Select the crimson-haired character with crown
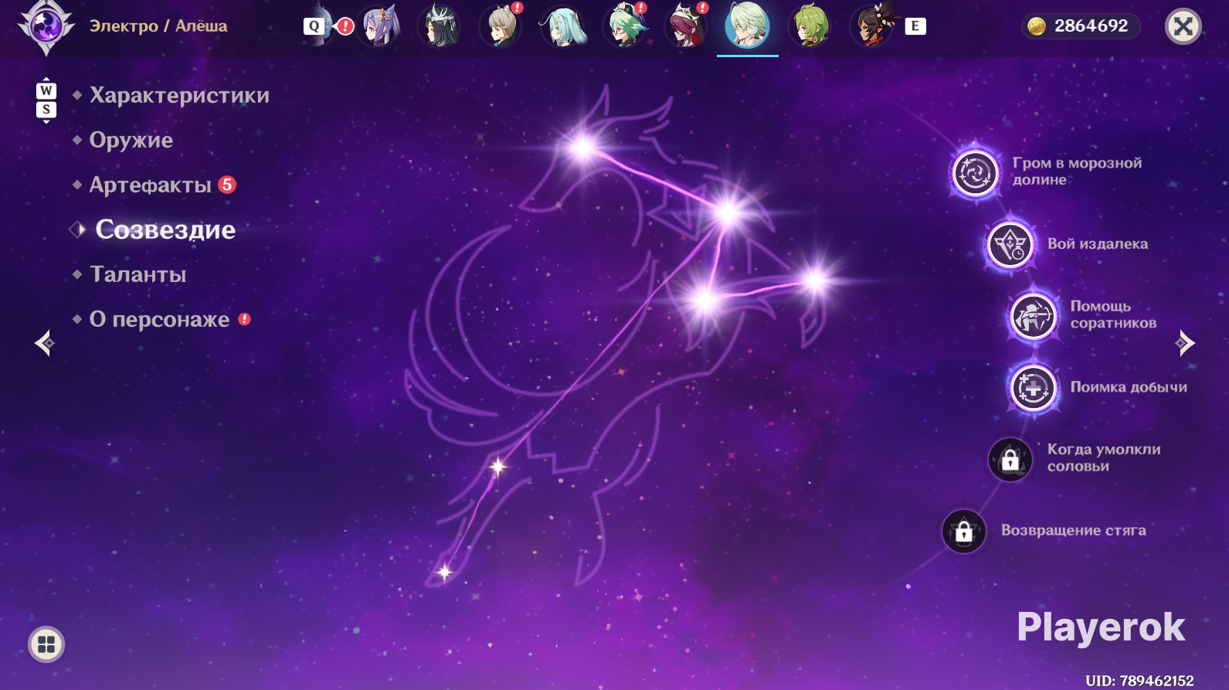 [x=687, y=25]
